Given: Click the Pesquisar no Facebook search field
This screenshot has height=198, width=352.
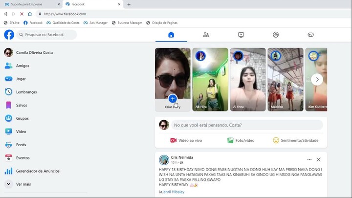Looking at the screenshot, I should click(46, 35).
